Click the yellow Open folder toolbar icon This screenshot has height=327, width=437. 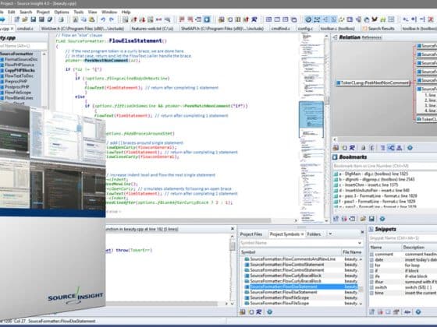pos(25,19)
